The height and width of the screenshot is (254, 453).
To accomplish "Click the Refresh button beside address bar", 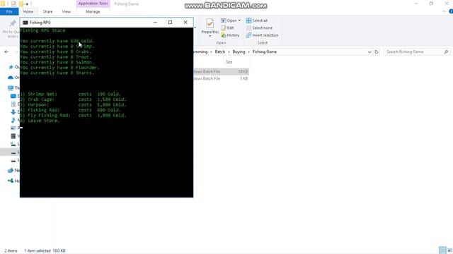I will pyautogui.click(x=376, y=52).
